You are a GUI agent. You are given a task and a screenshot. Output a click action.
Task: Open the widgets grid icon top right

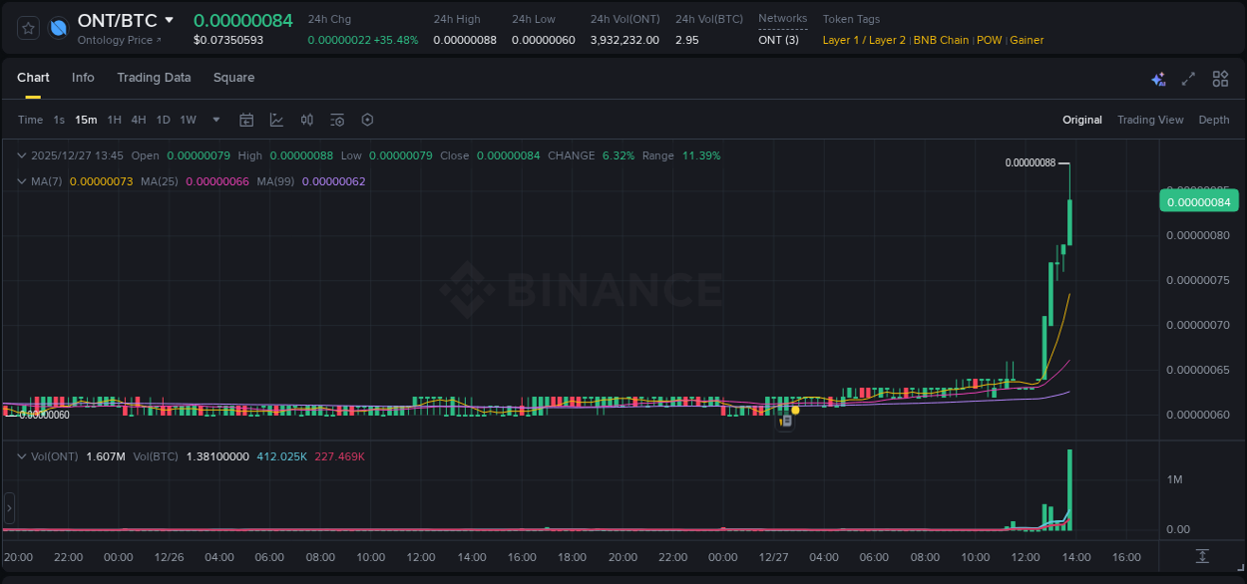coord(1220,78)
